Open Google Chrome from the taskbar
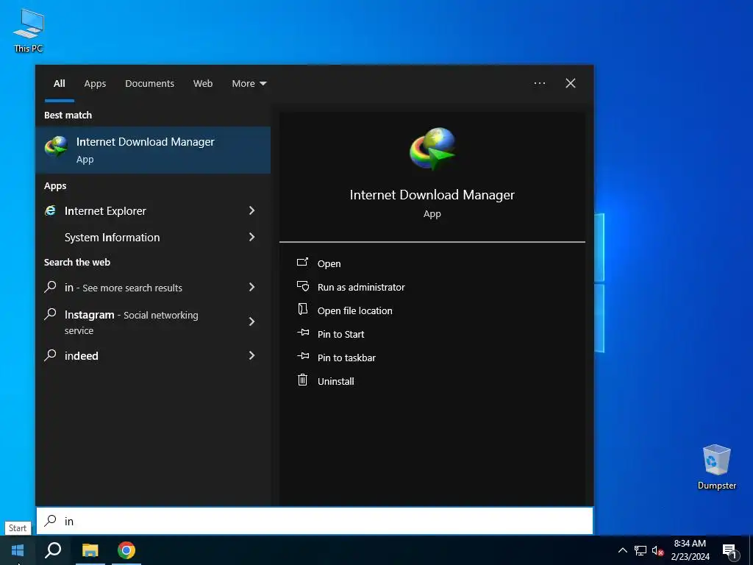The height and width of the screenshot is (565, 753). 126,550
